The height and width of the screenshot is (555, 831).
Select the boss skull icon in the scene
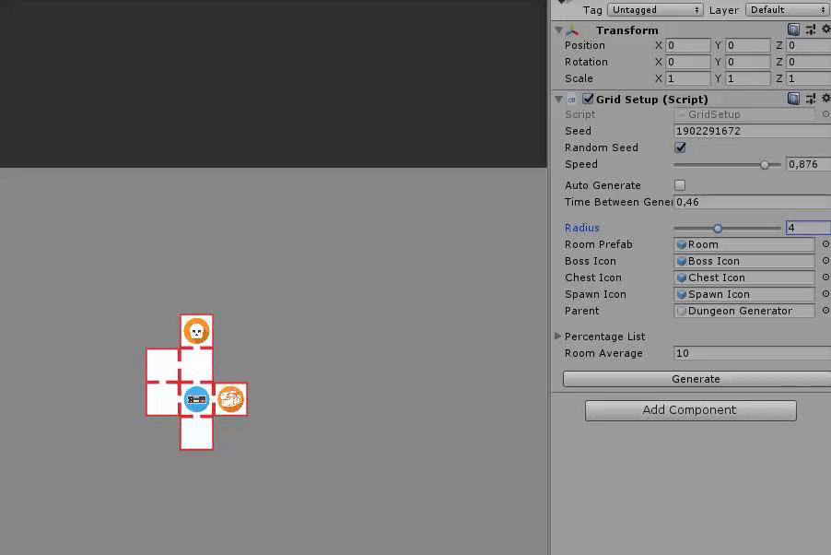tap(196, 331)
